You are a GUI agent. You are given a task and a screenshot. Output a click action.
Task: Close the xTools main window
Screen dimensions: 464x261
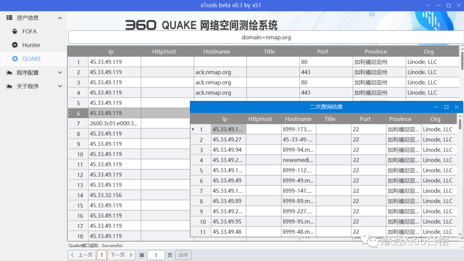pyautogui.click(x=459, y=5)
